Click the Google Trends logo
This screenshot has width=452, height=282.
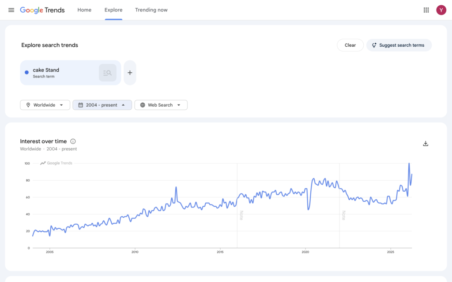click(42, 10)
